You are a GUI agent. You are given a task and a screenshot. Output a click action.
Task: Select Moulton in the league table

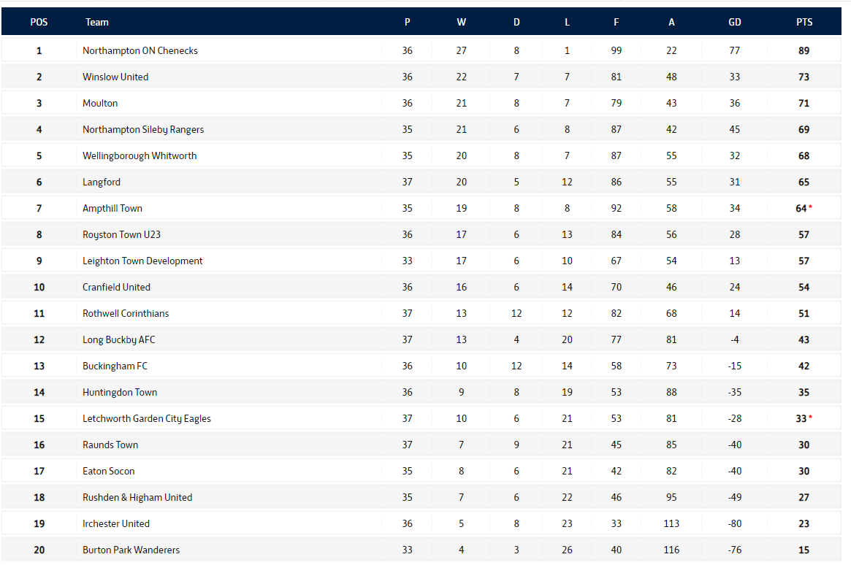(100, 104)
